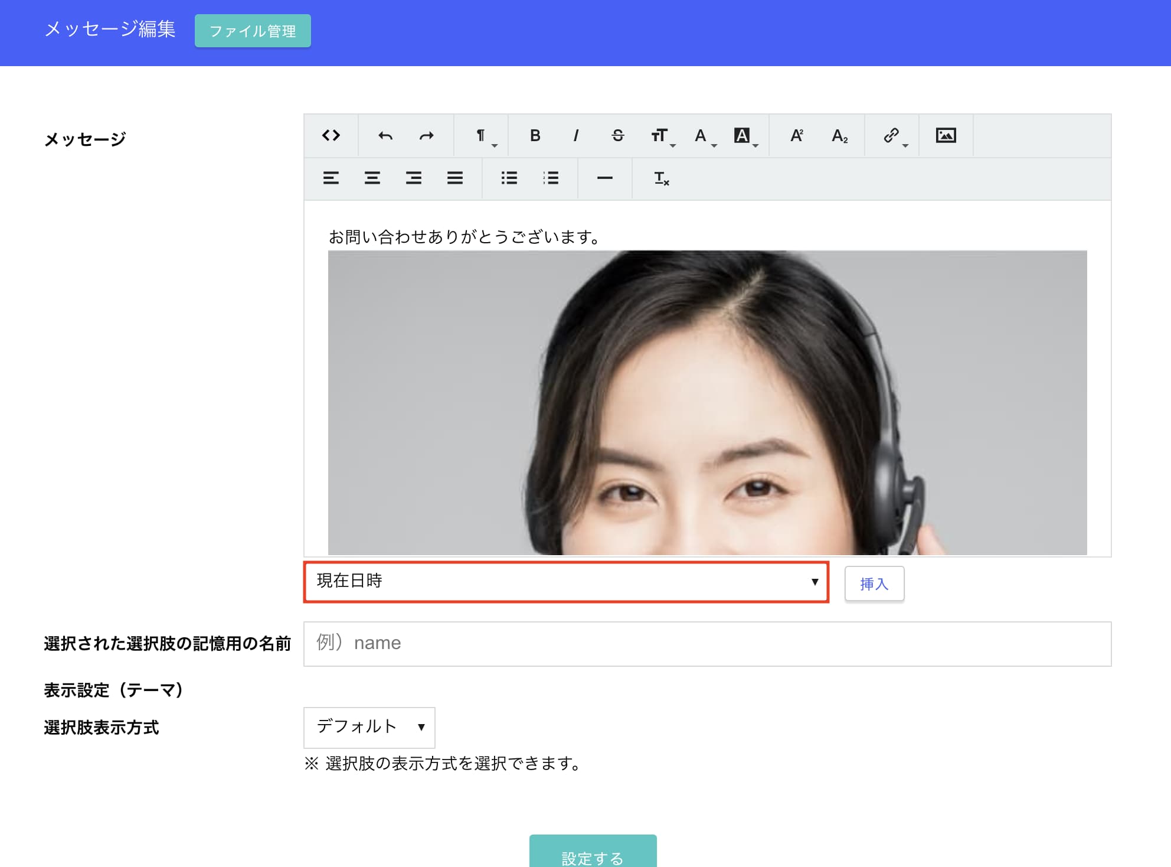
Task: Insert a bulleted list
Action: (509, 178)
